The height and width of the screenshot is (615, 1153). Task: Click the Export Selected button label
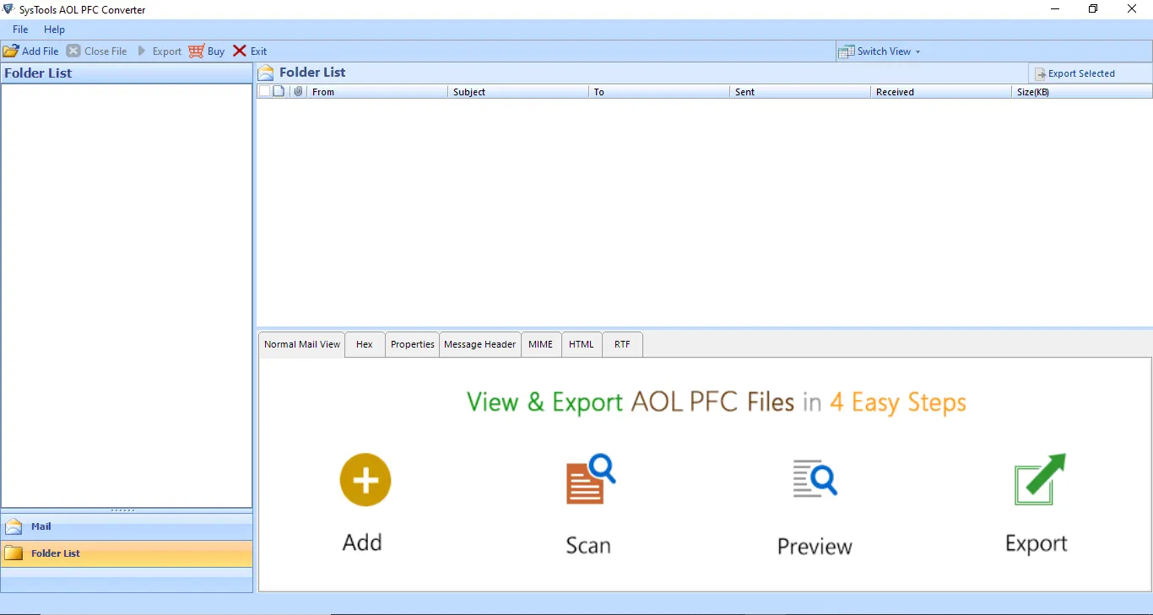click(x=1081, y=74)
